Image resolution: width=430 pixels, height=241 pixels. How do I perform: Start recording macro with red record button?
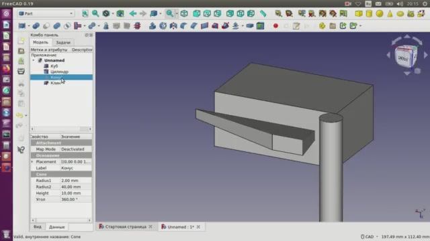(275, 26)
